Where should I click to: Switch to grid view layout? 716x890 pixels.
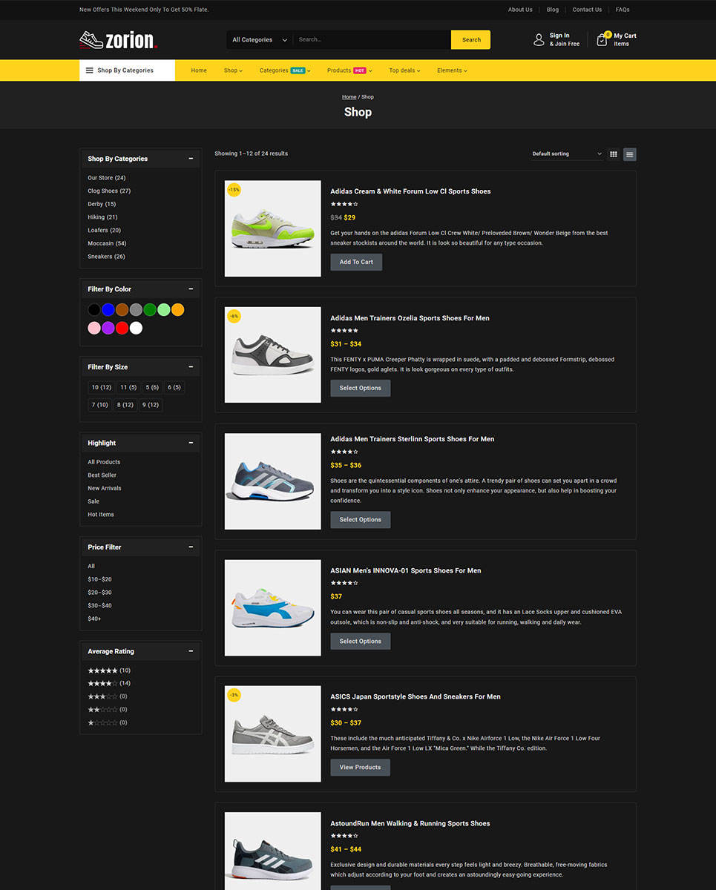pos(614,154)
